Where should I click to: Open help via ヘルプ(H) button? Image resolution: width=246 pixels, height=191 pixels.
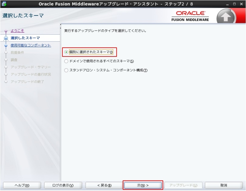(x=22, y=185)
